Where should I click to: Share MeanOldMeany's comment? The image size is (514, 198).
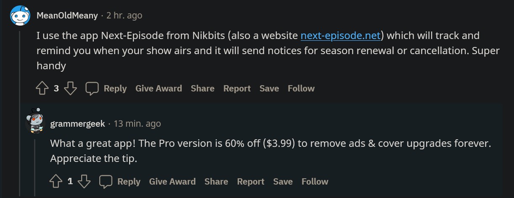pos(202,89)
